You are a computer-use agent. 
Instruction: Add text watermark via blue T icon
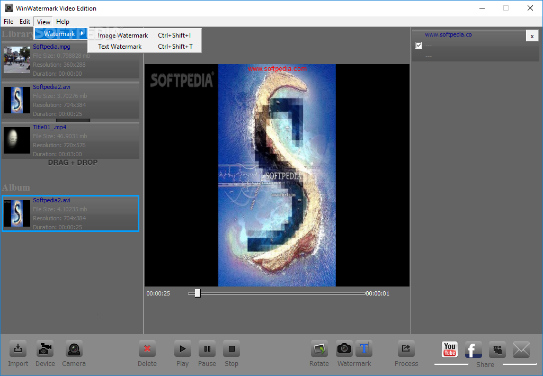pyautogui.click(x=364, y=349)
